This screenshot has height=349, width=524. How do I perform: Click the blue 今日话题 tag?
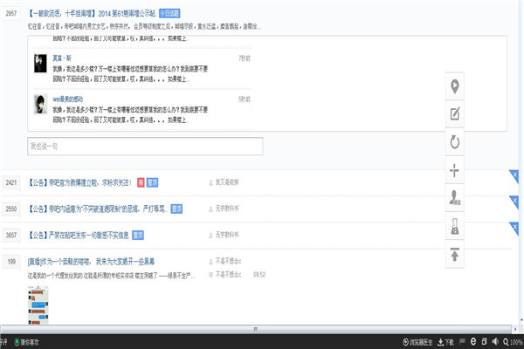(169, 13)
